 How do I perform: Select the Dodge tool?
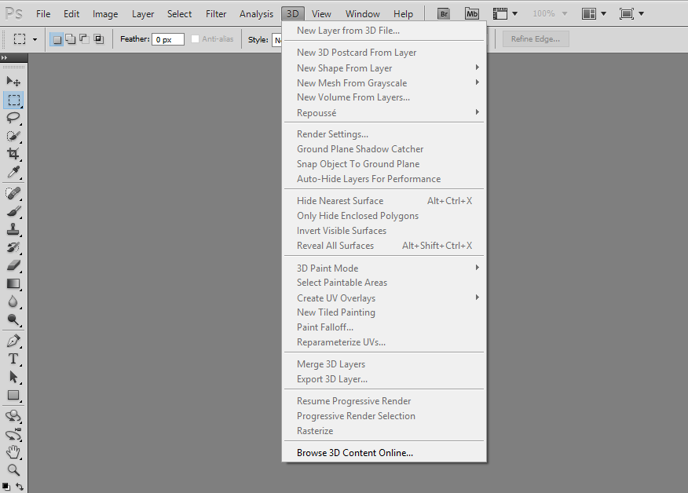(13, 320)
